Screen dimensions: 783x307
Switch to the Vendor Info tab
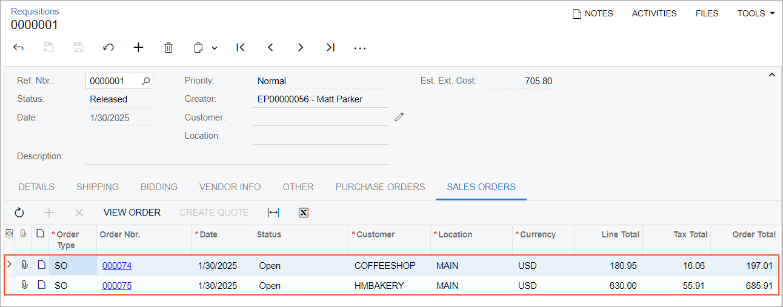click(x=230, y=187)
